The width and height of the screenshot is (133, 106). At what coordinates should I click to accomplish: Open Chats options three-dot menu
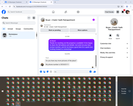[x=29, y=18]
